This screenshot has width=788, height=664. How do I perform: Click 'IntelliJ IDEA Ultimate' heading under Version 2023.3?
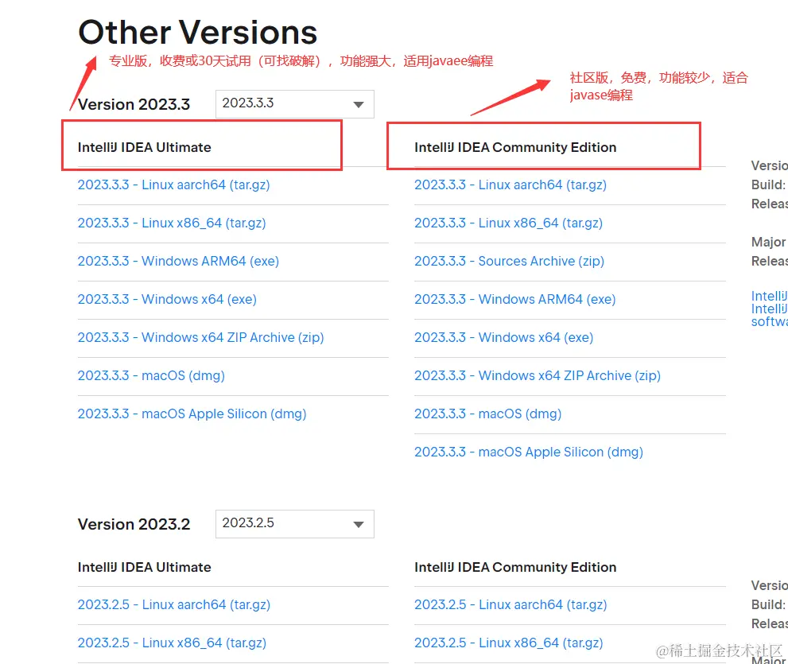(x=144, y=147)
